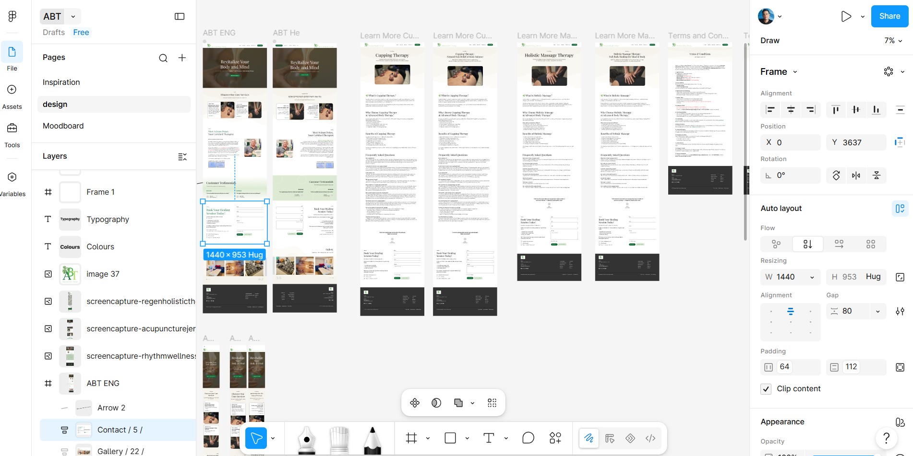The width and height of the screenshot is (913, 456).
Task: Pick the Pencil tool in bottom toolbar
Action: pyautogui.click(x=372, y=440)
